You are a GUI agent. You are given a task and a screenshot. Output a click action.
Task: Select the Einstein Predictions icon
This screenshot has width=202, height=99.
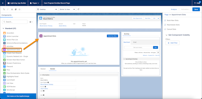tap(4, 63)
